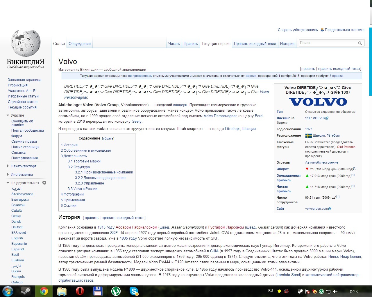Screen dimensions: 372x297
Task: Open SSE: VOLV B listing link
Action: pos(316,118)
